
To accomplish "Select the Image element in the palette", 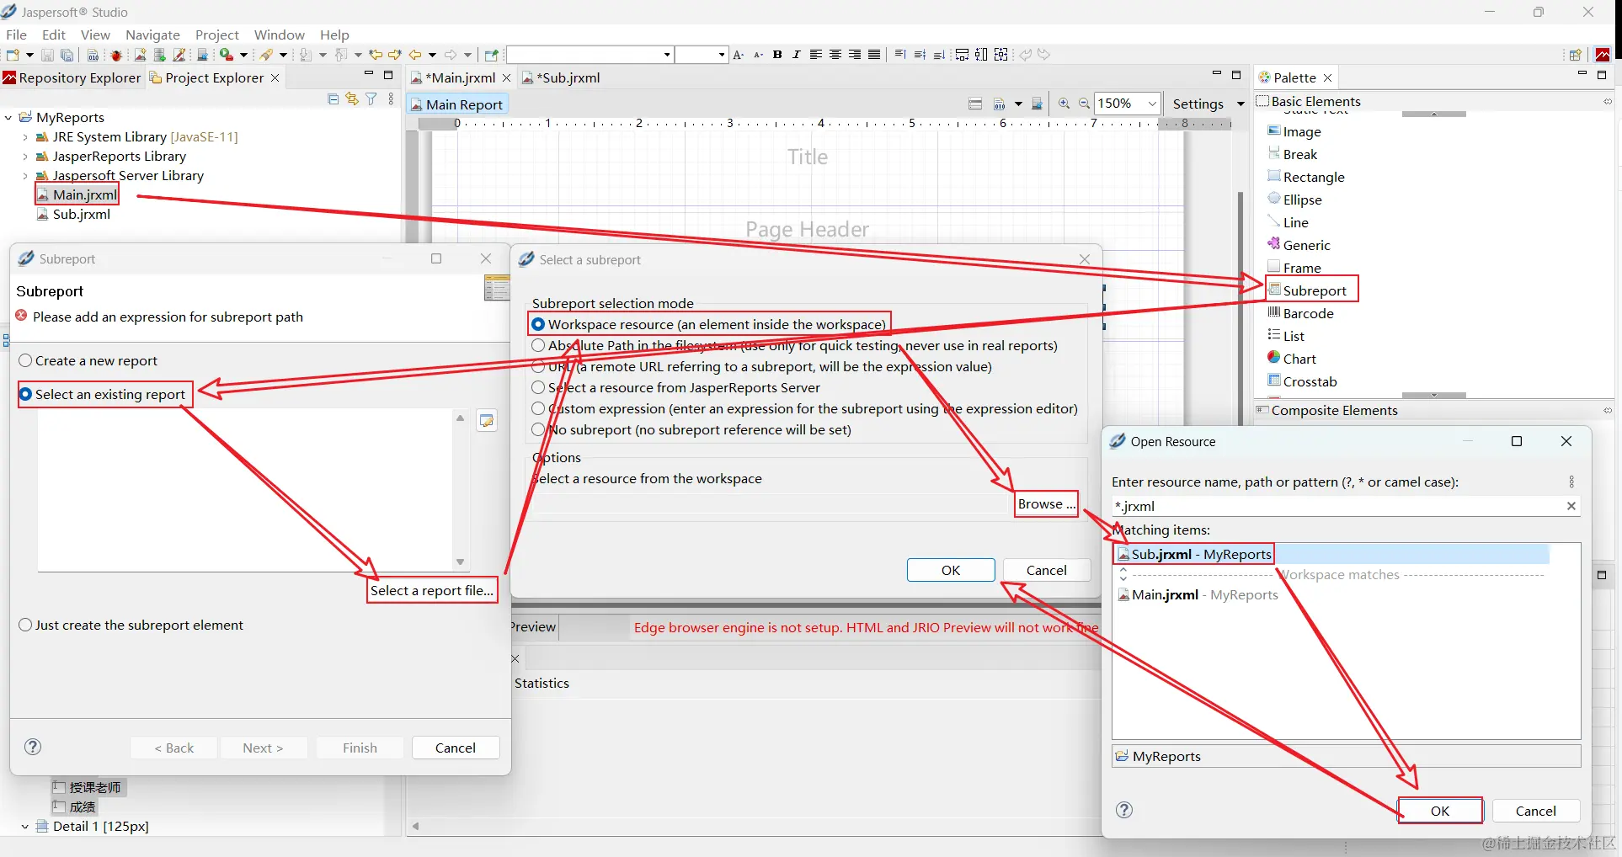I will (x=1294, y=132).
